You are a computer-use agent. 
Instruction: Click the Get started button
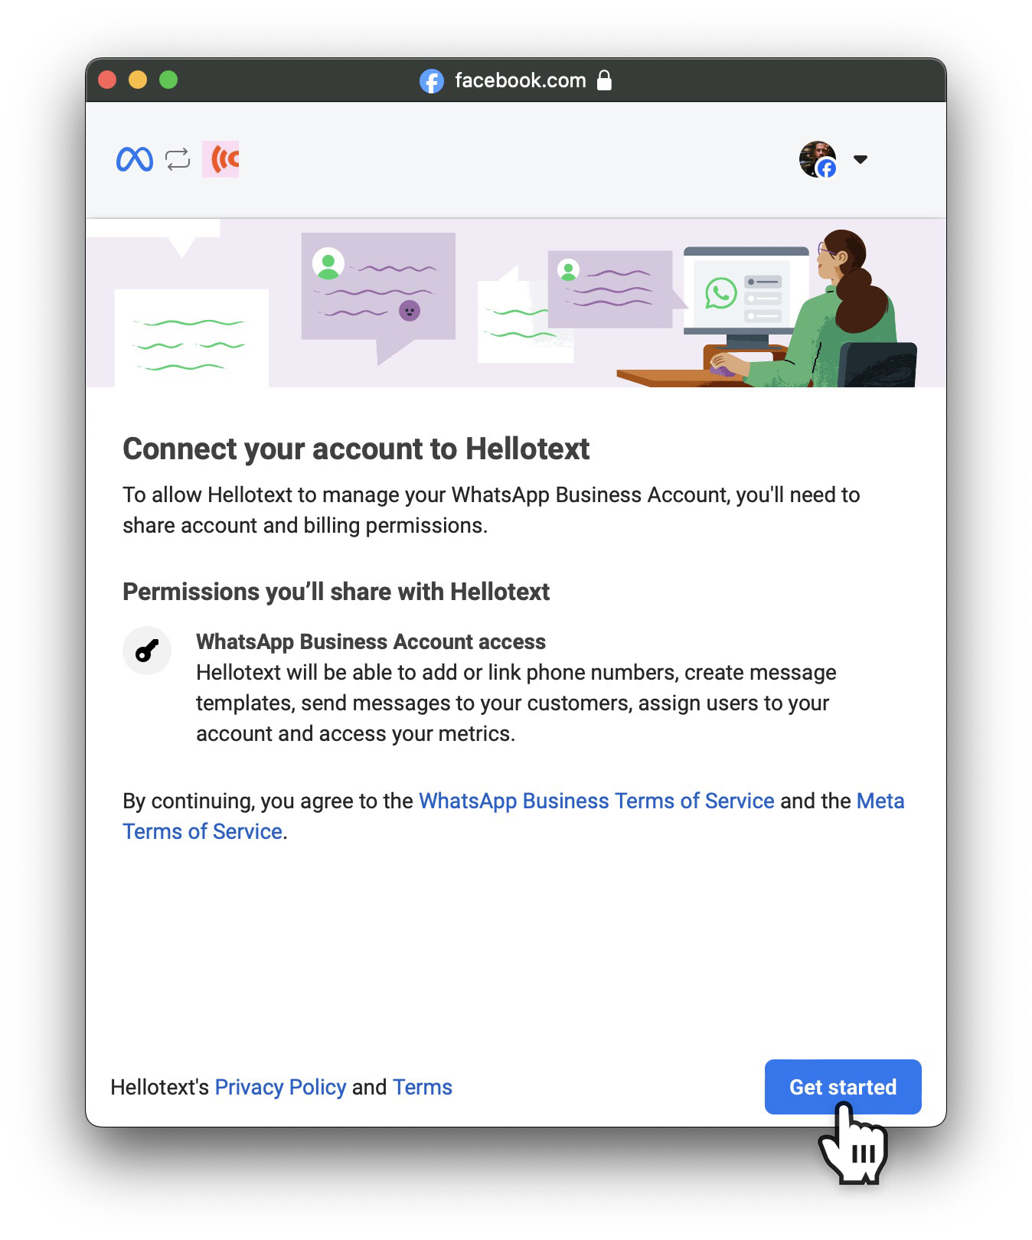843,1087
